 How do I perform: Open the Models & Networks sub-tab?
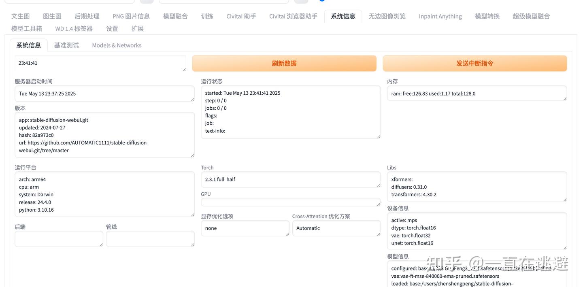tap(117, 45)
